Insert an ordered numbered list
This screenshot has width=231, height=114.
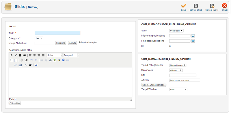click(x=16, y=60)
